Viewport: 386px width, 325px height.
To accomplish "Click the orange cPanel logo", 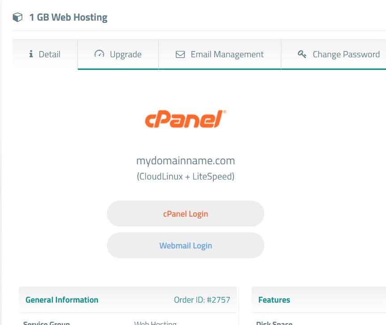I will 186,119.
